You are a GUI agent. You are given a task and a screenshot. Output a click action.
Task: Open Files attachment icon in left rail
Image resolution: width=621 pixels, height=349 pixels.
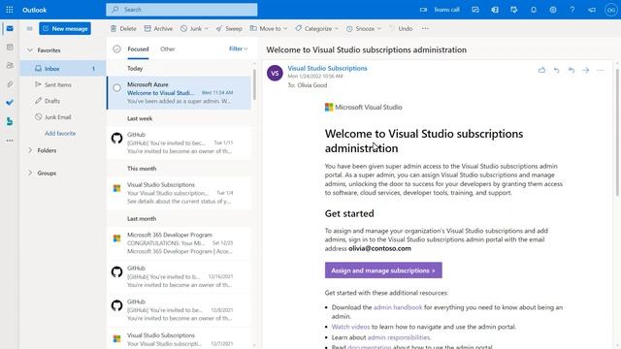coord(10,84)
